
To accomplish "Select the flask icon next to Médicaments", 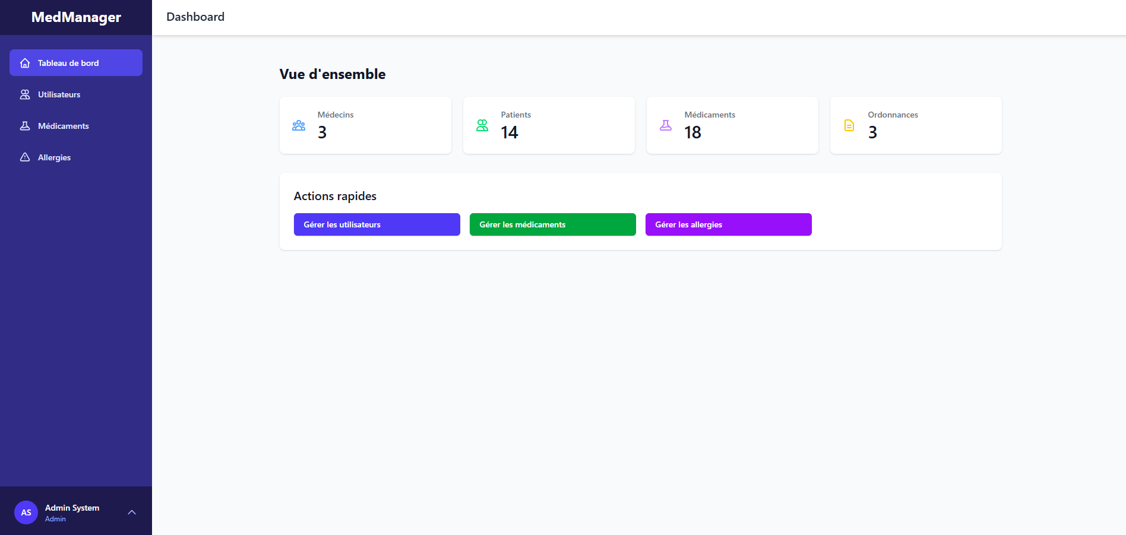I will (x=24, y=125).
